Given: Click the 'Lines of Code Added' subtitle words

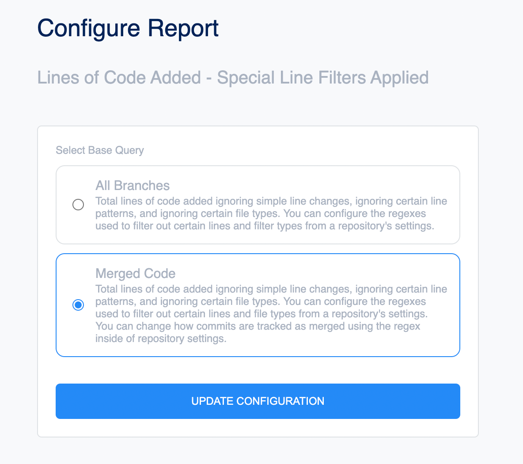Looking at the screenshot, I should click(119, 78).
